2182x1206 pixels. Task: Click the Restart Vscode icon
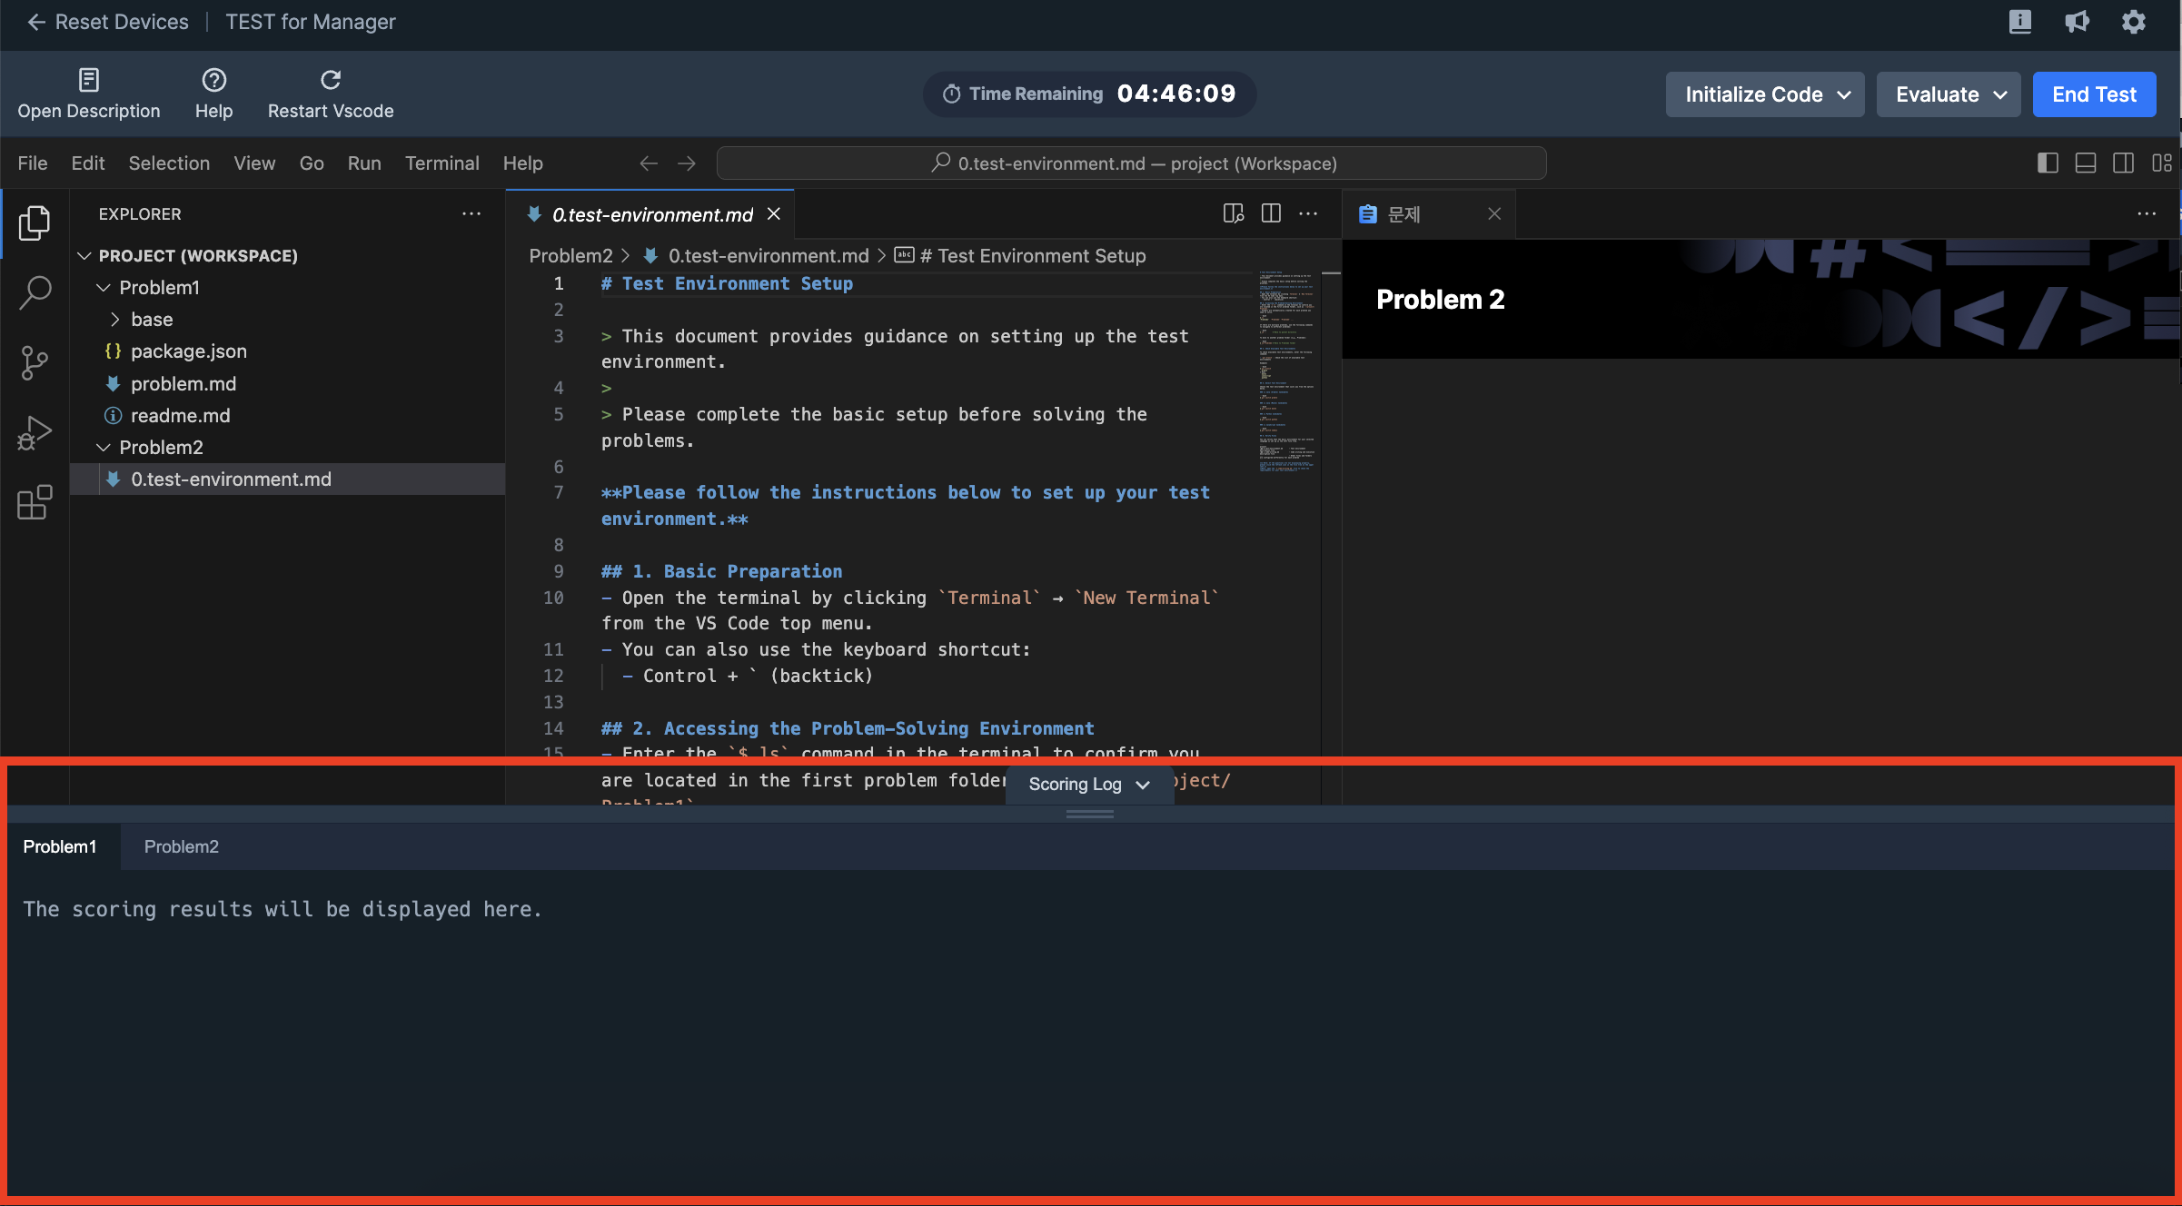[x=331, y=80]
